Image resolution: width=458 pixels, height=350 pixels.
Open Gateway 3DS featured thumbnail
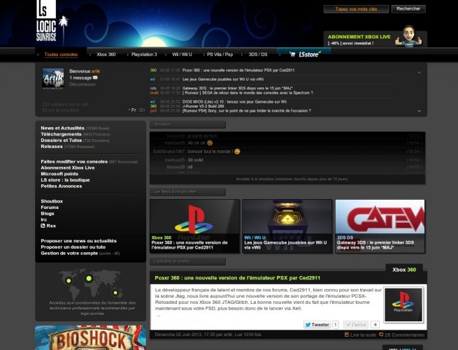[x=380, y=226]
